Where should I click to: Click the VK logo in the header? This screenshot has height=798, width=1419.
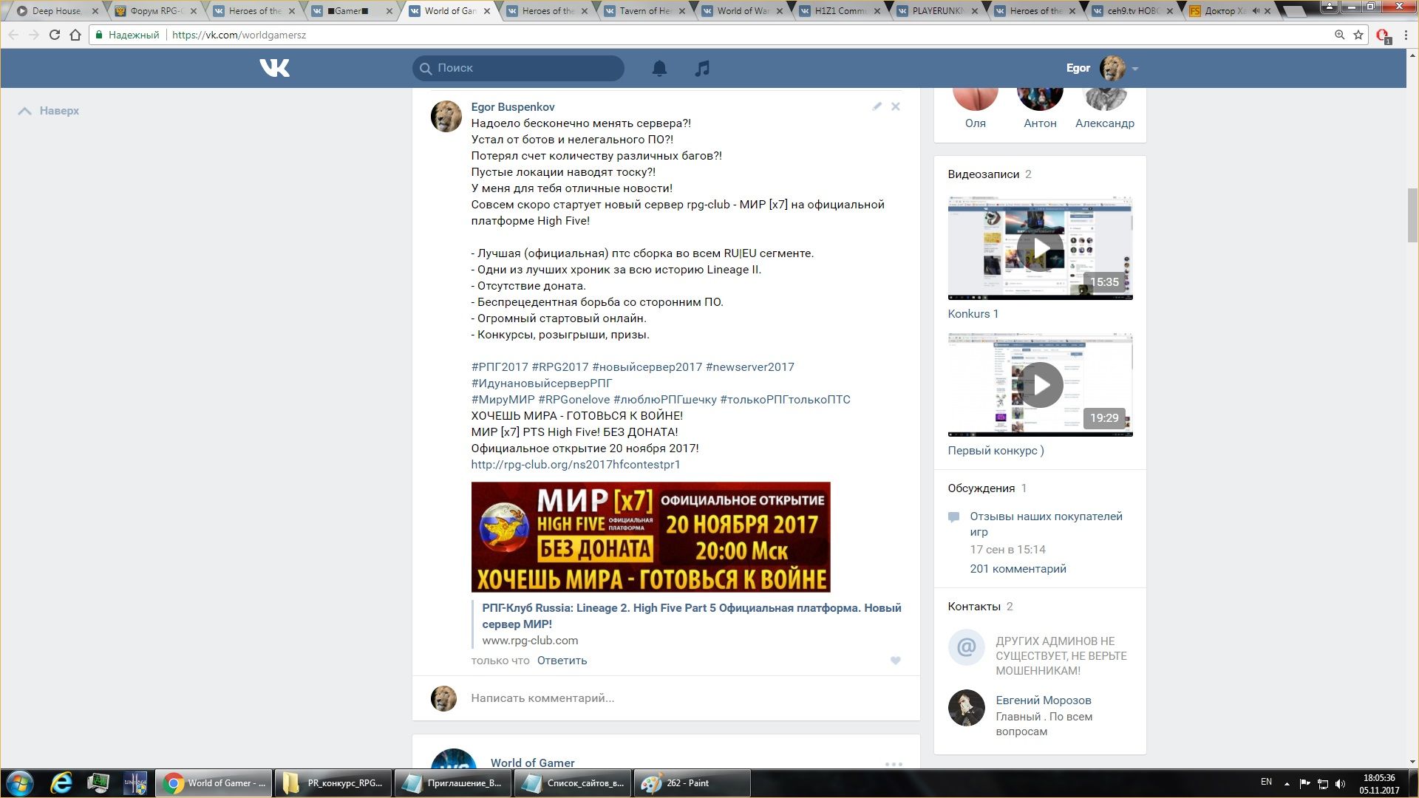[x=274, y=68]
